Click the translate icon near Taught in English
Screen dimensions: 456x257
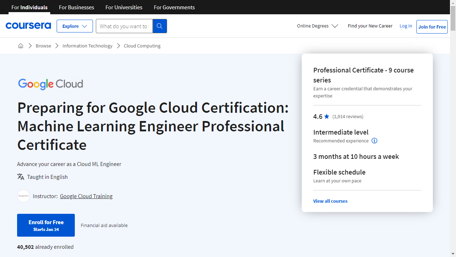(x=21, y=177)
